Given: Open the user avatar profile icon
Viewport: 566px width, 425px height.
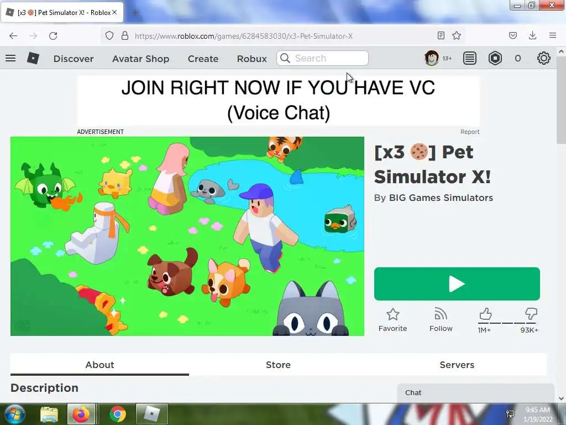Looking at the screenshot, I should point(431,58).
